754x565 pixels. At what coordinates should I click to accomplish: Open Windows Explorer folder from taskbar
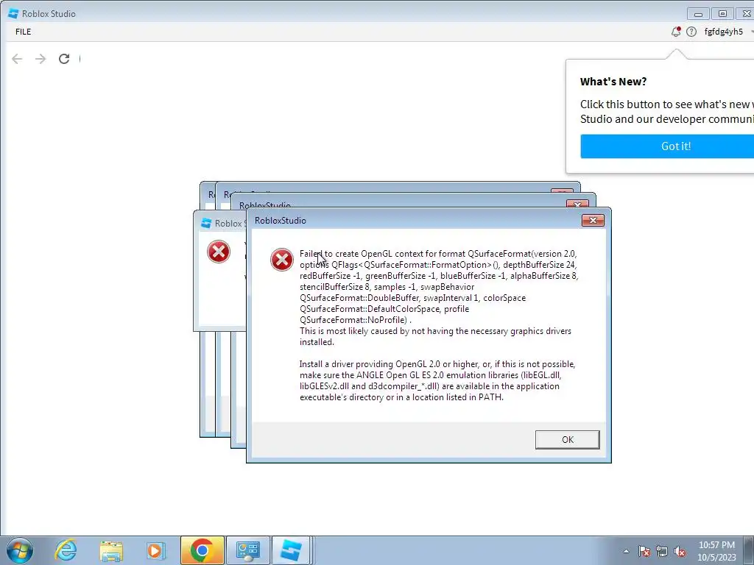pos(111,551)
